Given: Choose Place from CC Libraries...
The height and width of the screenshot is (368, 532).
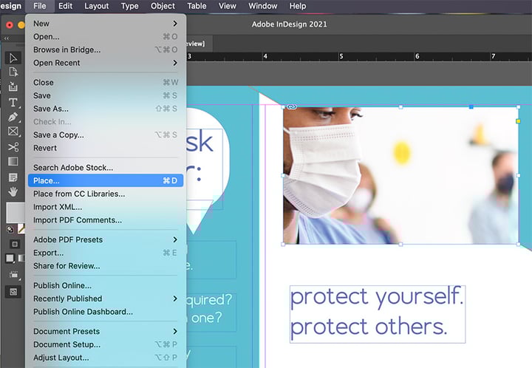Looking at the screenshot, I should (x=106, y=194).
